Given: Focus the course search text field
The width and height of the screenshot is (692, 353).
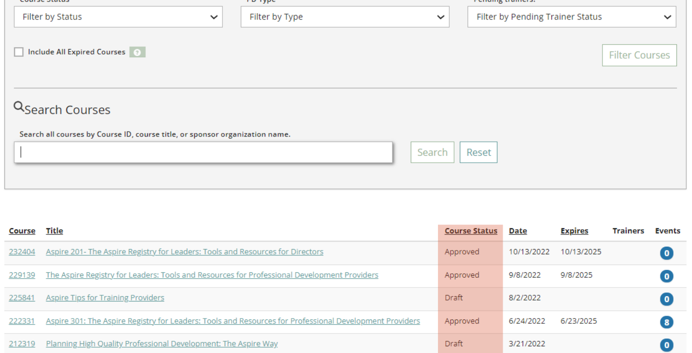Looking at the screenshot, I should click(x=203, y=152).
